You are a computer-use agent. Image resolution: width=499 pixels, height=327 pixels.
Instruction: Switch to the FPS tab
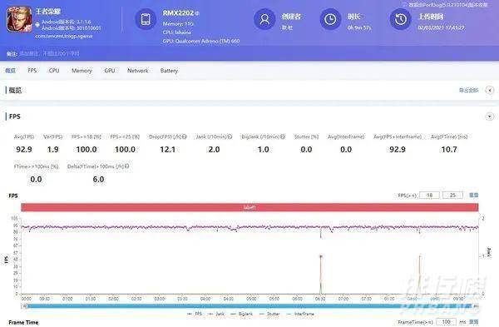[32, 71]
